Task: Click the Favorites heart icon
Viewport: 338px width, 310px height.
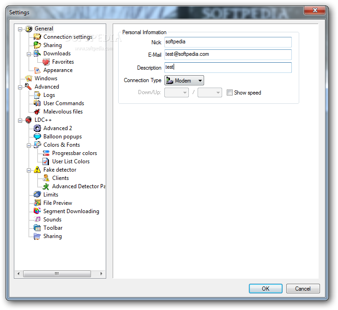Action: coord(46,62)
